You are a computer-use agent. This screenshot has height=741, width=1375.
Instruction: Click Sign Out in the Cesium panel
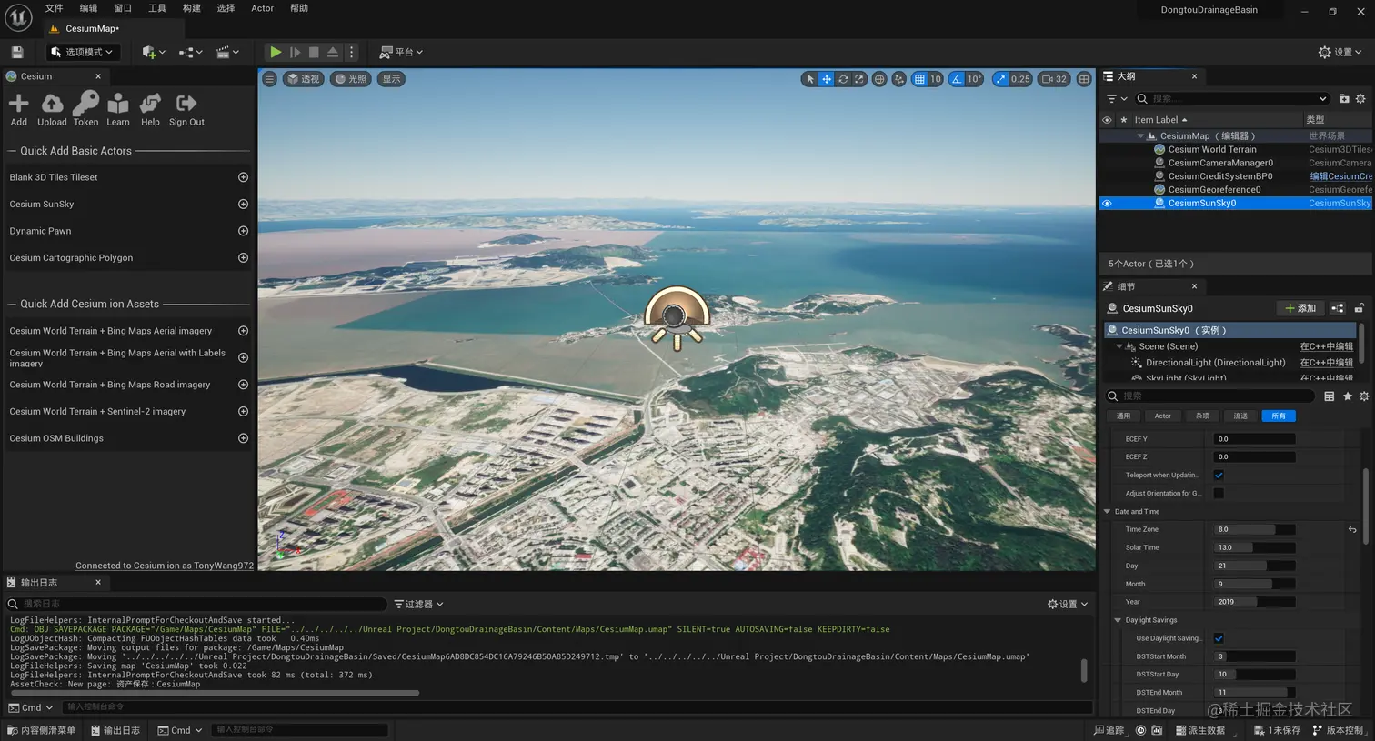pyautogui.click(x=186, y=109)
